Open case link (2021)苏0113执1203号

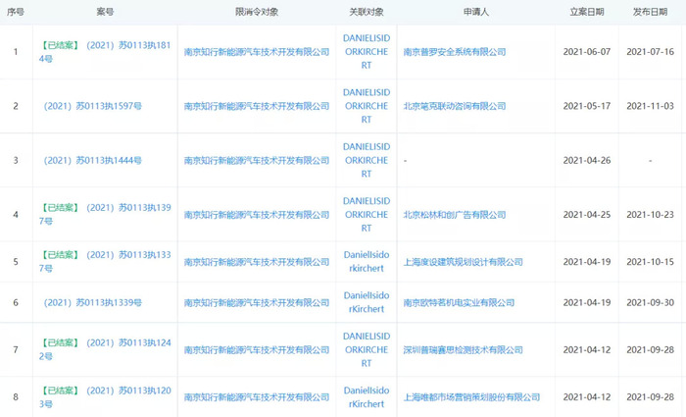(x=105, y=397)
